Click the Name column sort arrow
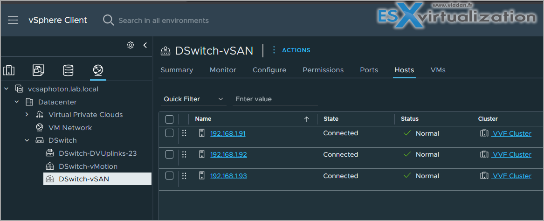This screenshot has height=221, width=544. pyautogui.click(x=306, y=119)
